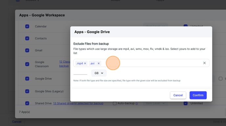Click the Google Sites (Legacy) label
The height and width of the screenshot is (126, 226).
[49, 91]
